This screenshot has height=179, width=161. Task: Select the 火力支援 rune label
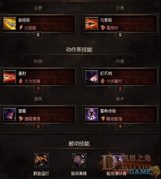coord(32,81)
